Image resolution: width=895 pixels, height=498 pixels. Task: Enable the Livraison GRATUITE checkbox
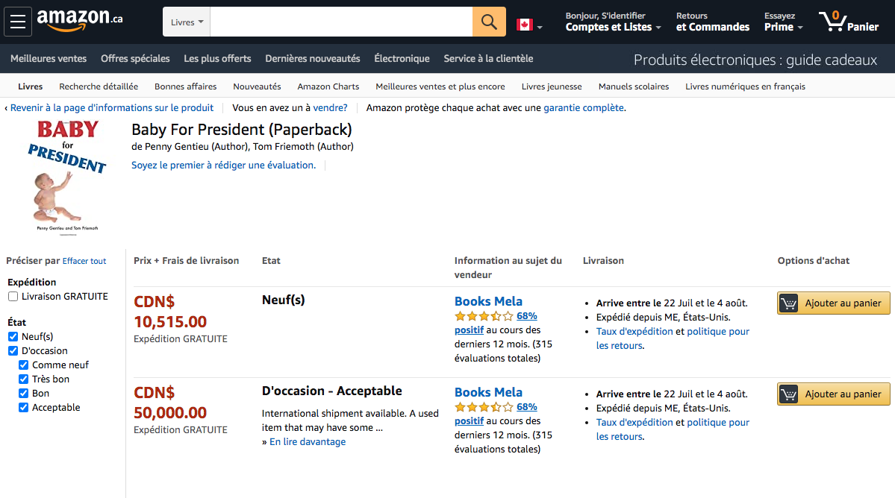[x=13, y=296]
